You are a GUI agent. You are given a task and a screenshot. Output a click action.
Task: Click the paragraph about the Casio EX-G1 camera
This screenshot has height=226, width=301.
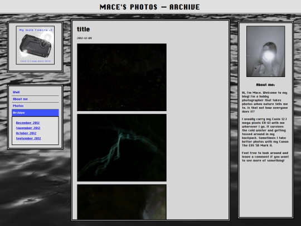pyautogui.click(x=265, y=132)
